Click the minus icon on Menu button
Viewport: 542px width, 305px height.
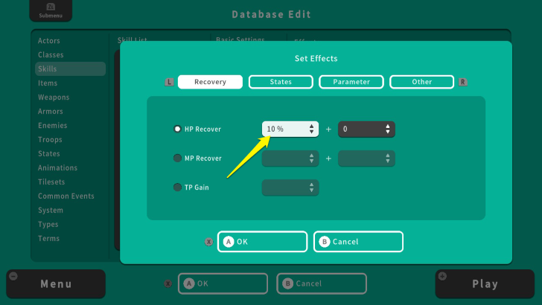pos(13,276)
